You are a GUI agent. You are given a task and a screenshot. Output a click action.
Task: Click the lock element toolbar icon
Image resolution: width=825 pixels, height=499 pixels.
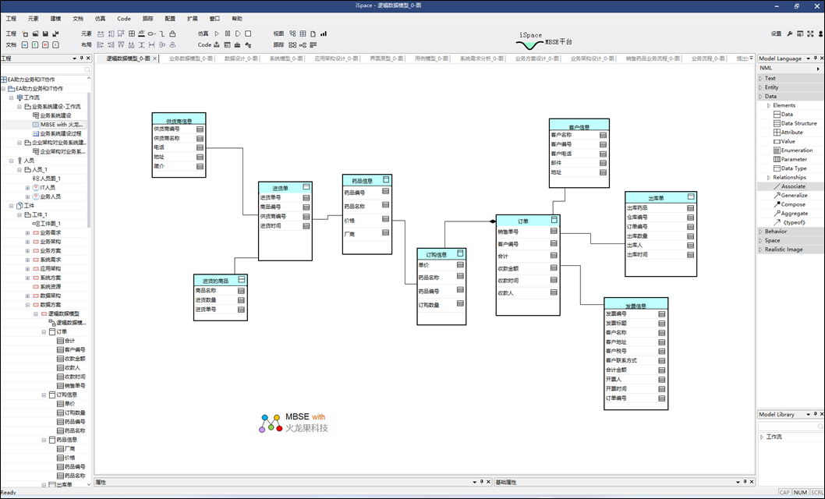tap(172, 34)
